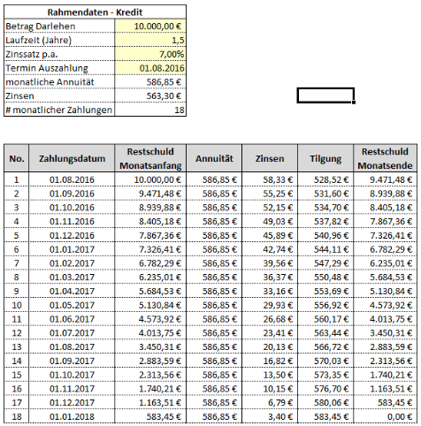
Task: Click the Tilgung column header
Action: [x=325, y=158]
